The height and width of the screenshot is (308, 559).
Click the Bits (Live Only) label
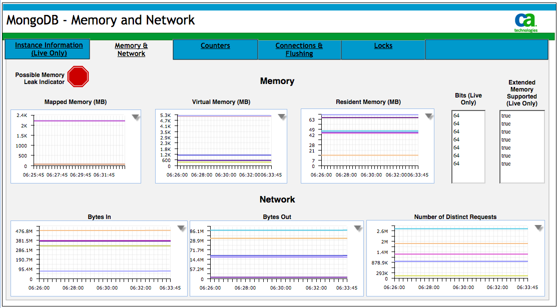coord(468,99)
